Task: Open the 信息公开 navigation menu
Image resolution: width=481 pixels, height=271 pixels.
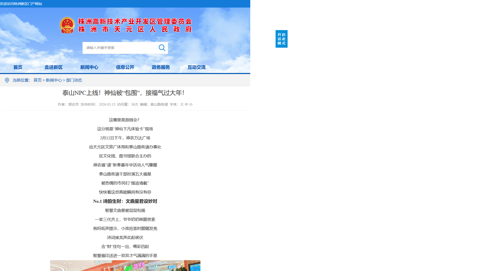Action: pyautogui.click(x=125, y=67)
